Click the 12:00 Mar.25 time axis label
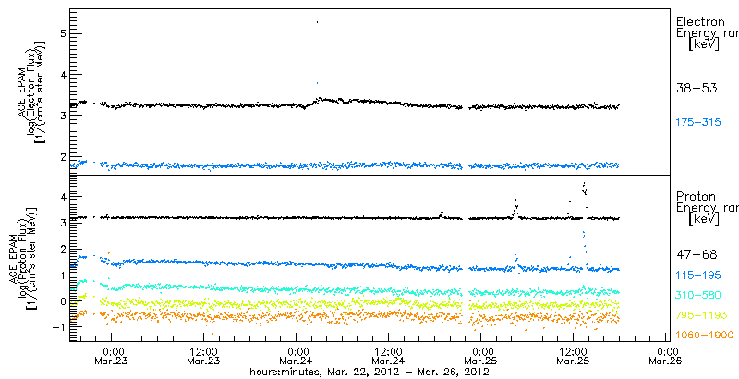The height and width of the screenshot is (379, 739). coord(574,357)
